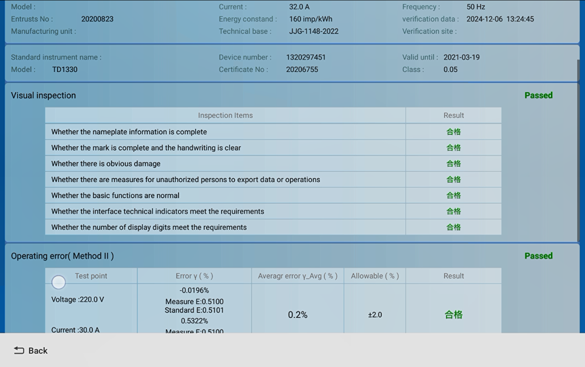This screenshot has height=367, width=585.
Task: Click the Certificate No value 20206755
Action: (302, 69)
